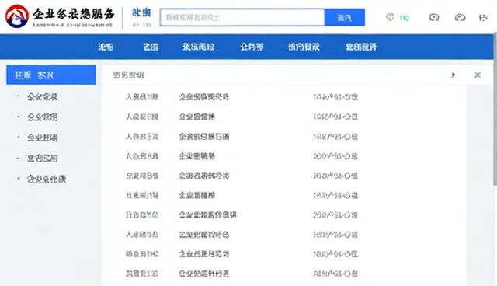Viewport: 497px width, 286px height.
Task: Click into the search input field
Action: (242, 17)
